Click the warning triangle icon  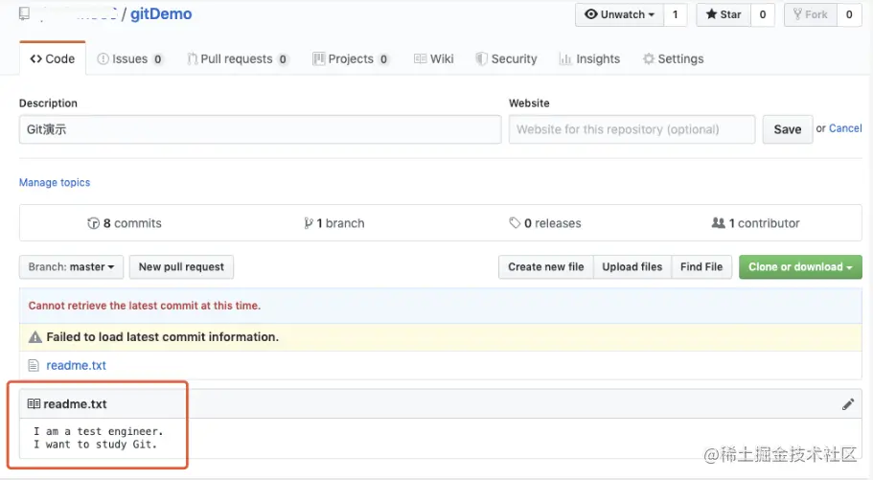point(35,337)
